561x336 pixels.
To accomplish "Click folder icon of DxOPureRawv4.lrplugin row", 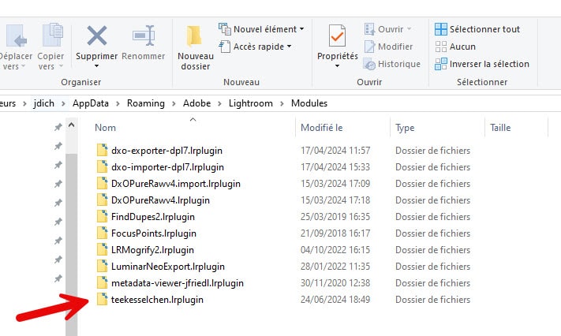I will click(102, 200).
